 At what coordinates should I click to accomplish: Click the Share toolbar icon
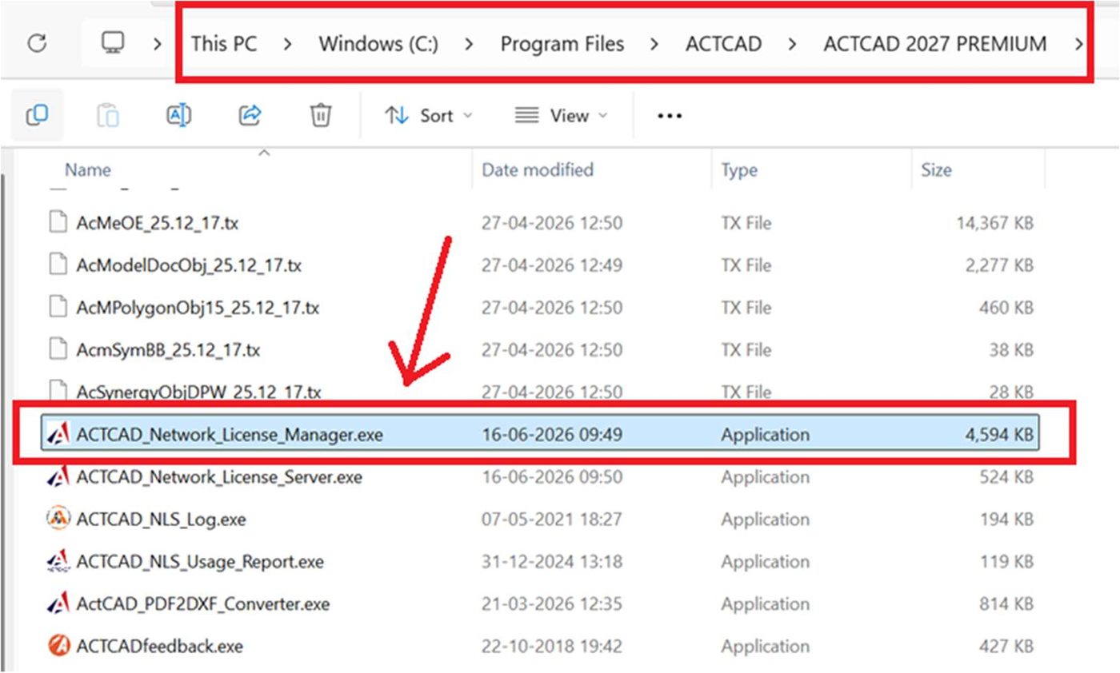coord(250,116)
